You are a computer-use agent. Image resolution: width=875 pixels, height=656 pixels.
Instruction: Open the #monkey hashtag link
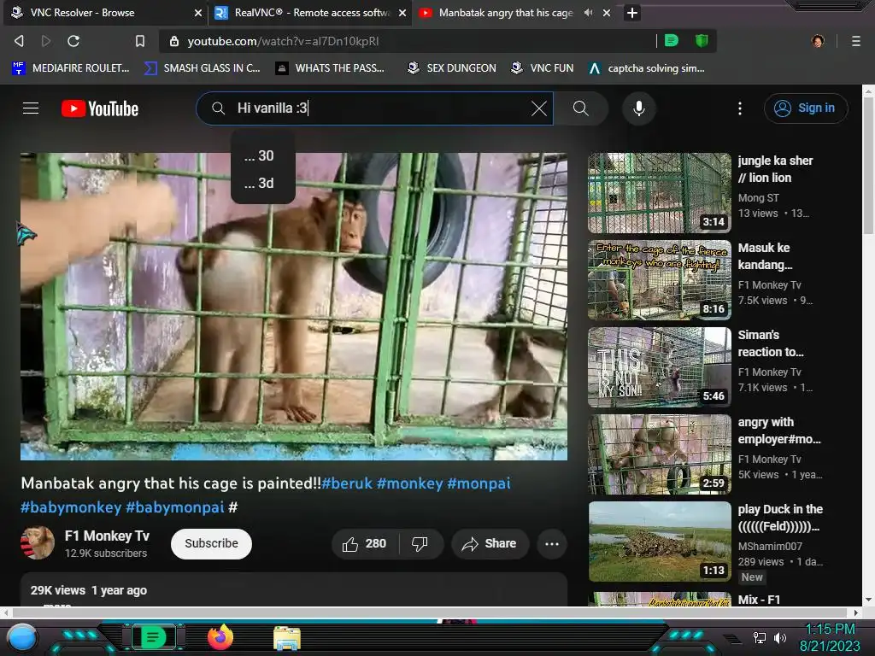click(409, 483)
